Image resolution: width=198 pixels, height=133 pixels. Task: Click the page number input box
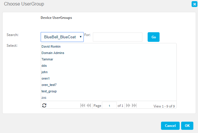[109, 106]
